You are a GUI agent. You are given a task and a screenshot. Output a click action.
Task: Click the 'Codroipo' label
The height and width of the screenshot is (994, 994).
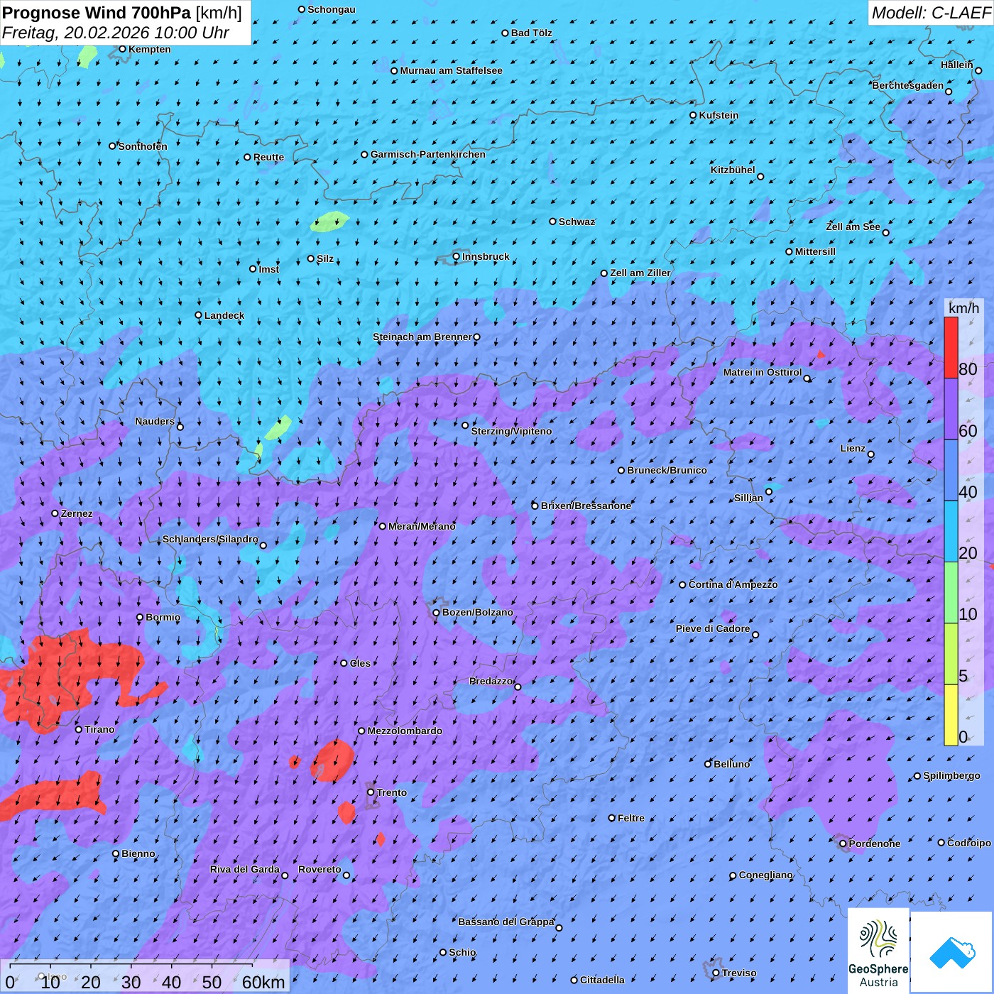coord(969,843)
